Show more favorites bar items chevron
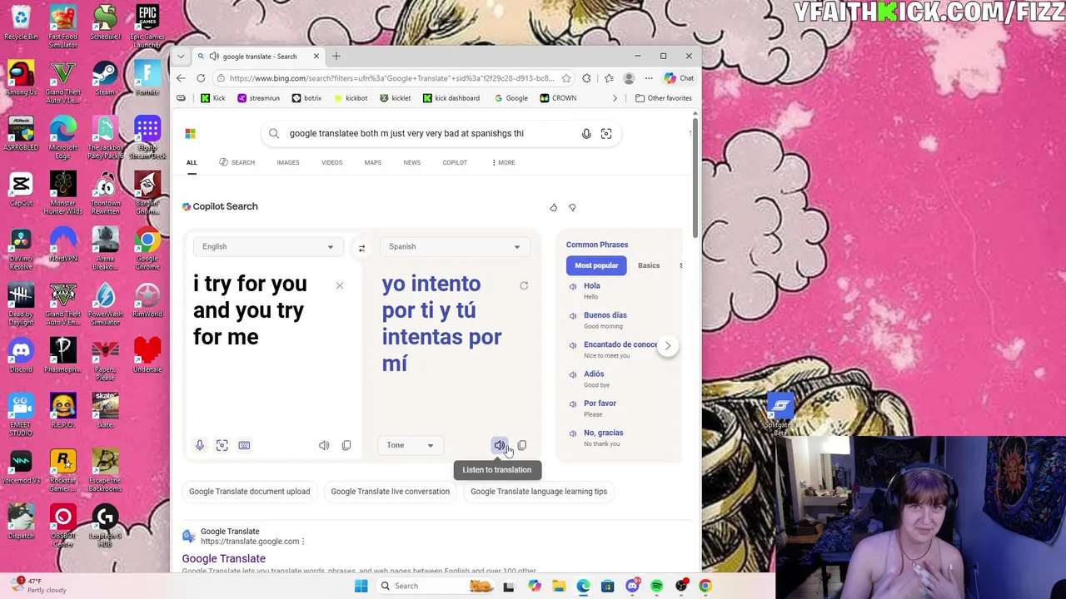This screenshot has height=599, width=1066. (x=615, y=98)
